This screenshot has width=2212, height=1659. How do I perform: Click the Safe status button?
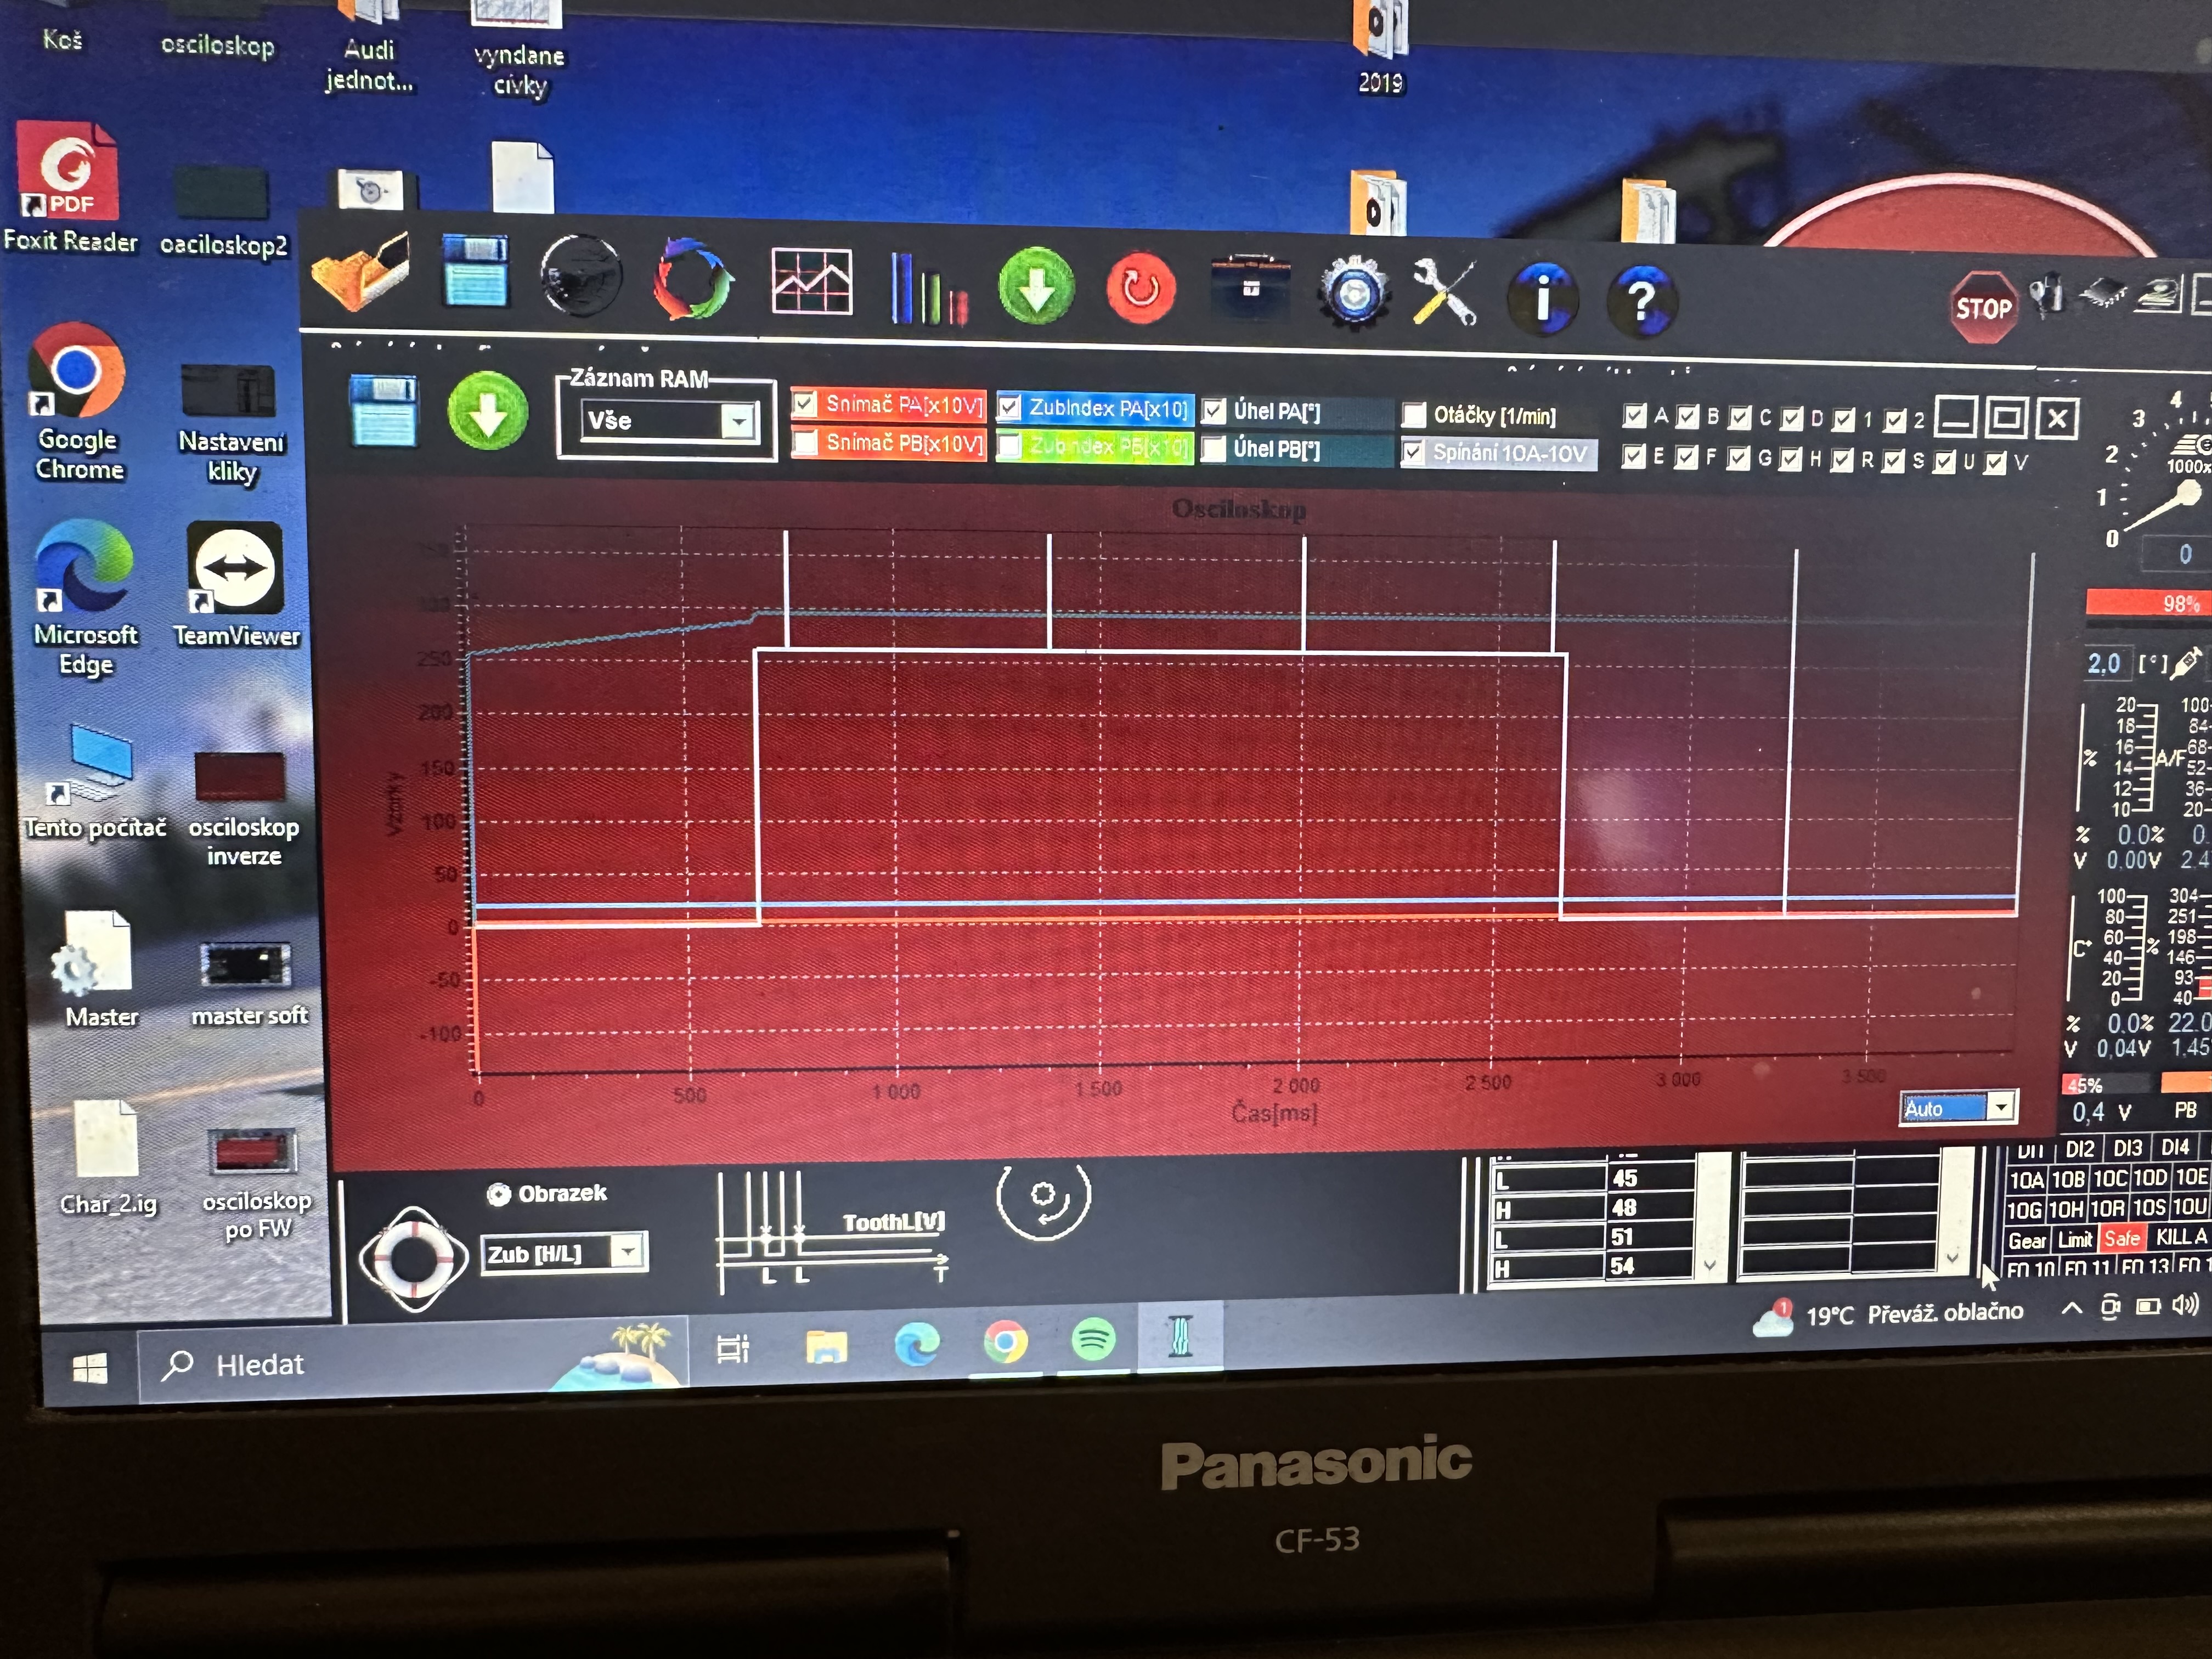tap(2121, 1239)
